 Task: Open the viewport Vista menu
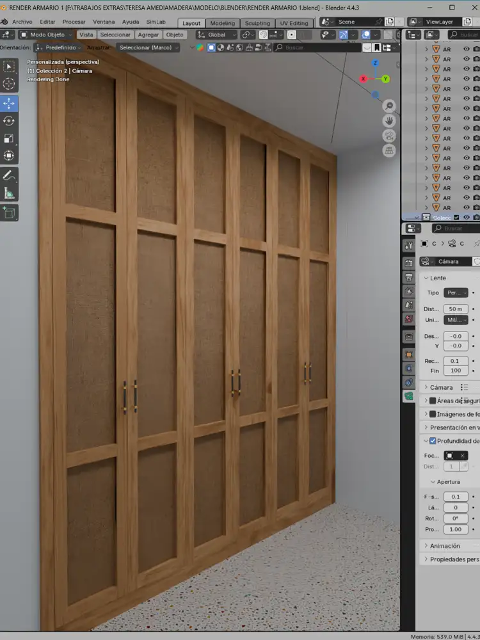(86, 35)
